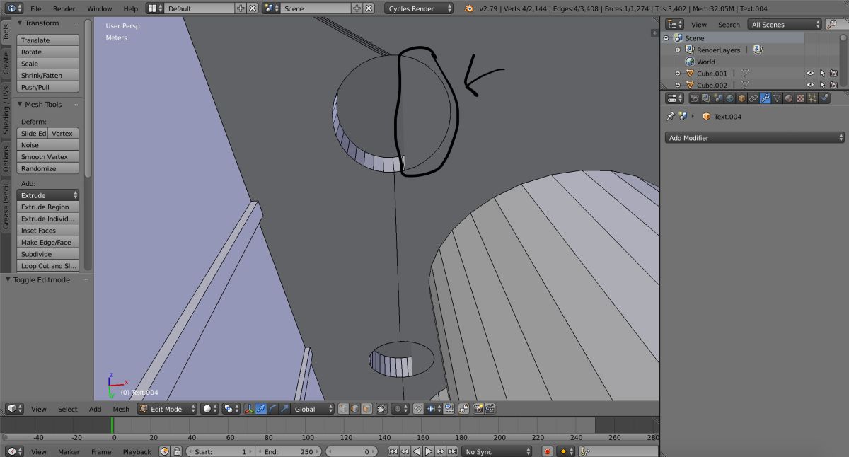
Task: Click the Smooth Vertex button
Action: click(48, 156)
